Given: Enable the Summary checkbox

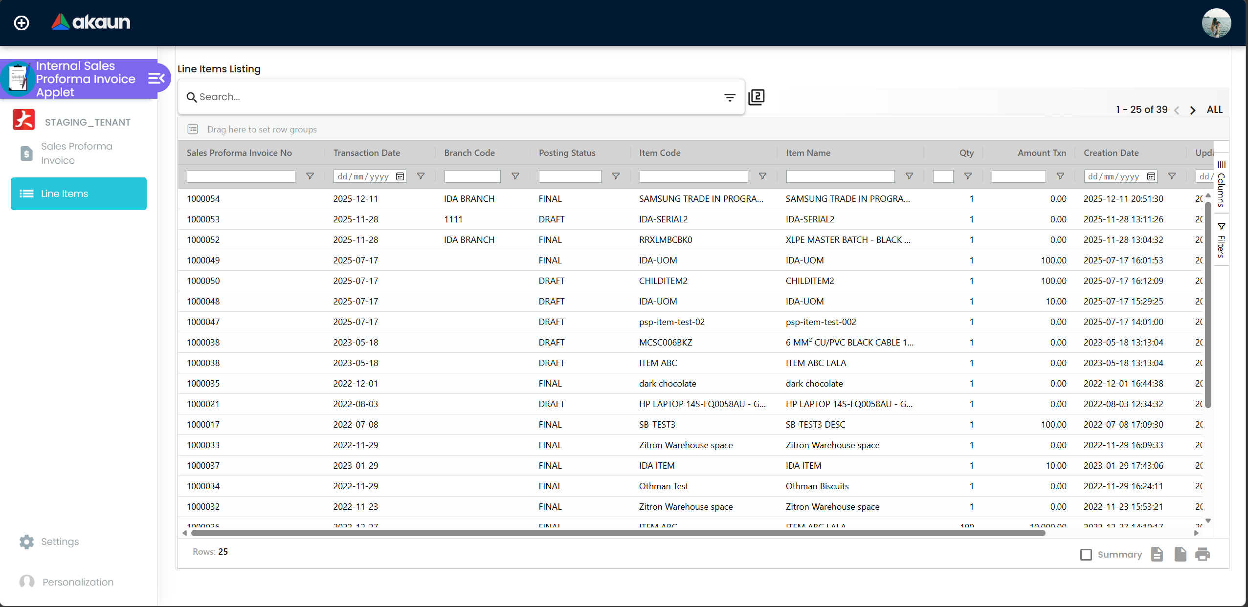Looking at the screenshot, I should coord(1086,554).
